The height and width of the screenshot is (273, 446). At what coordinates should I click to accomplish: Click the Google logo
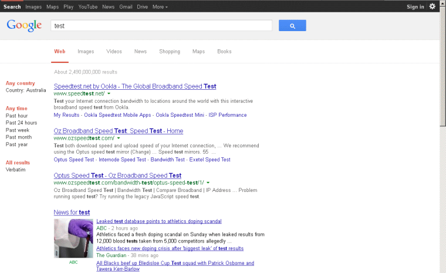pyautogui.click(x=24, y=26)
